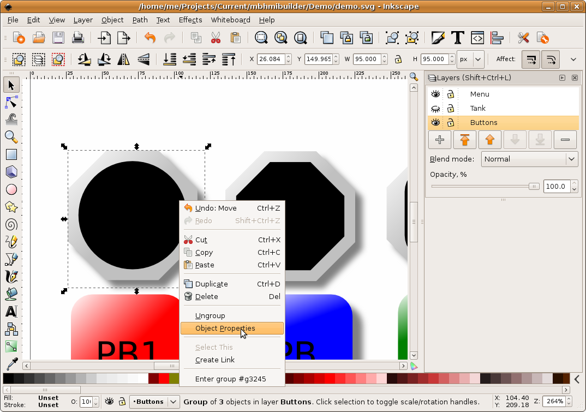Pick the black swatch in palette
Viewport: 586px width, 412px height.
8,378
